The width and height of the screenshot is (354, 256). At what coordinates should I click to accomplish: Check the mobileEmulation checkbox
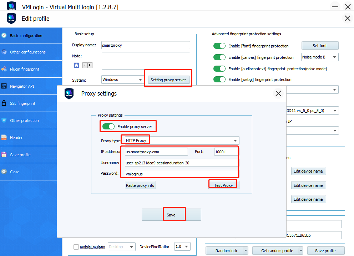click(x=76, y=247)
